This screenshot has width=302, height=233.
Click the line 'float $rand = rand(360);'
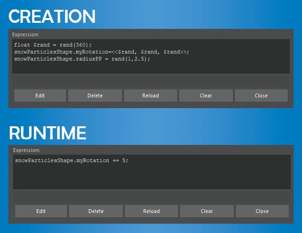click(53, 45)
